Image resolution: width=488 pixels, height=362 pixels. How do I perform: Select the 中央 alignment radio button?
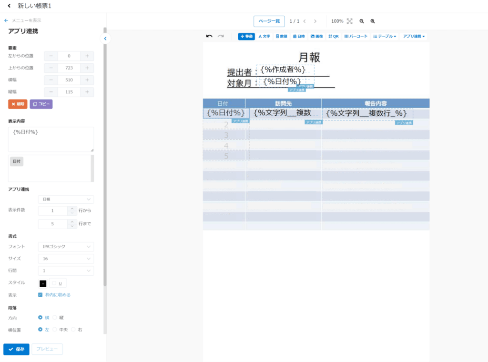pyautogui.click(x=55, y=330)
